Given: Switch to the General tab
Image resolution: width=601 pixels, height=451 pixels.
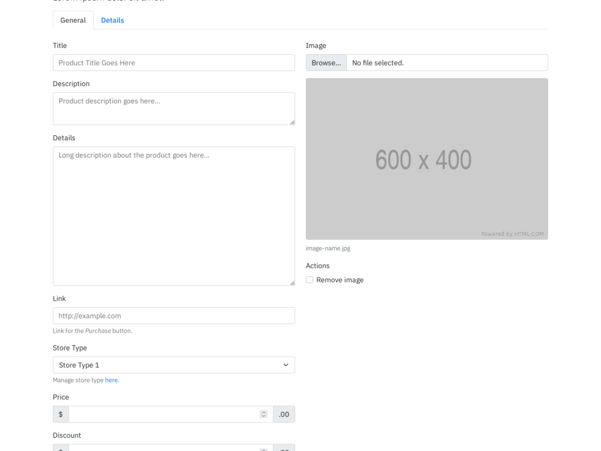Looking at the screenshot, I should coord(73,20).
